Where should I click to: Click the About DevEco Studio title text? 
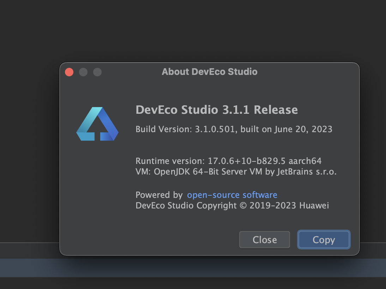tap(210, 72)
